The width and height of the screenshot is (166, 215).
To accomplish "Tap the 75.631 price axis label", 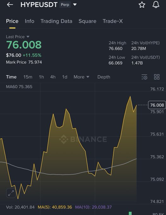I will point(157,134).
